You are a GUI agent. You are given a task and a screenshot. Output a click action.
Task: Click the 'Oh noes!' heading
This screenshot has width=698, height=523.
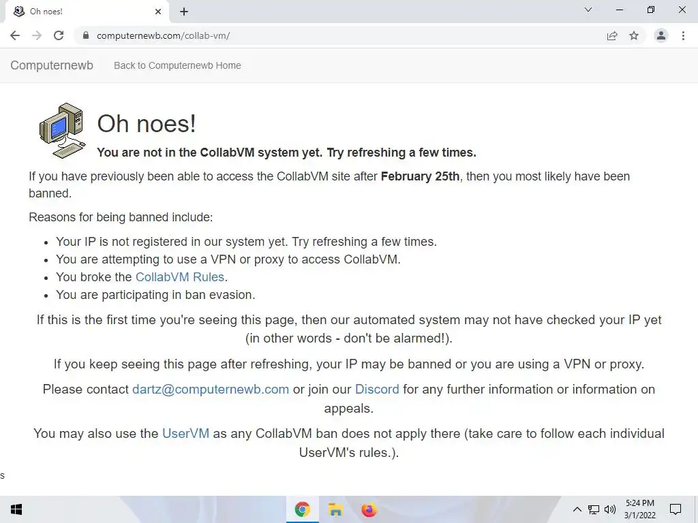point(147,123)
